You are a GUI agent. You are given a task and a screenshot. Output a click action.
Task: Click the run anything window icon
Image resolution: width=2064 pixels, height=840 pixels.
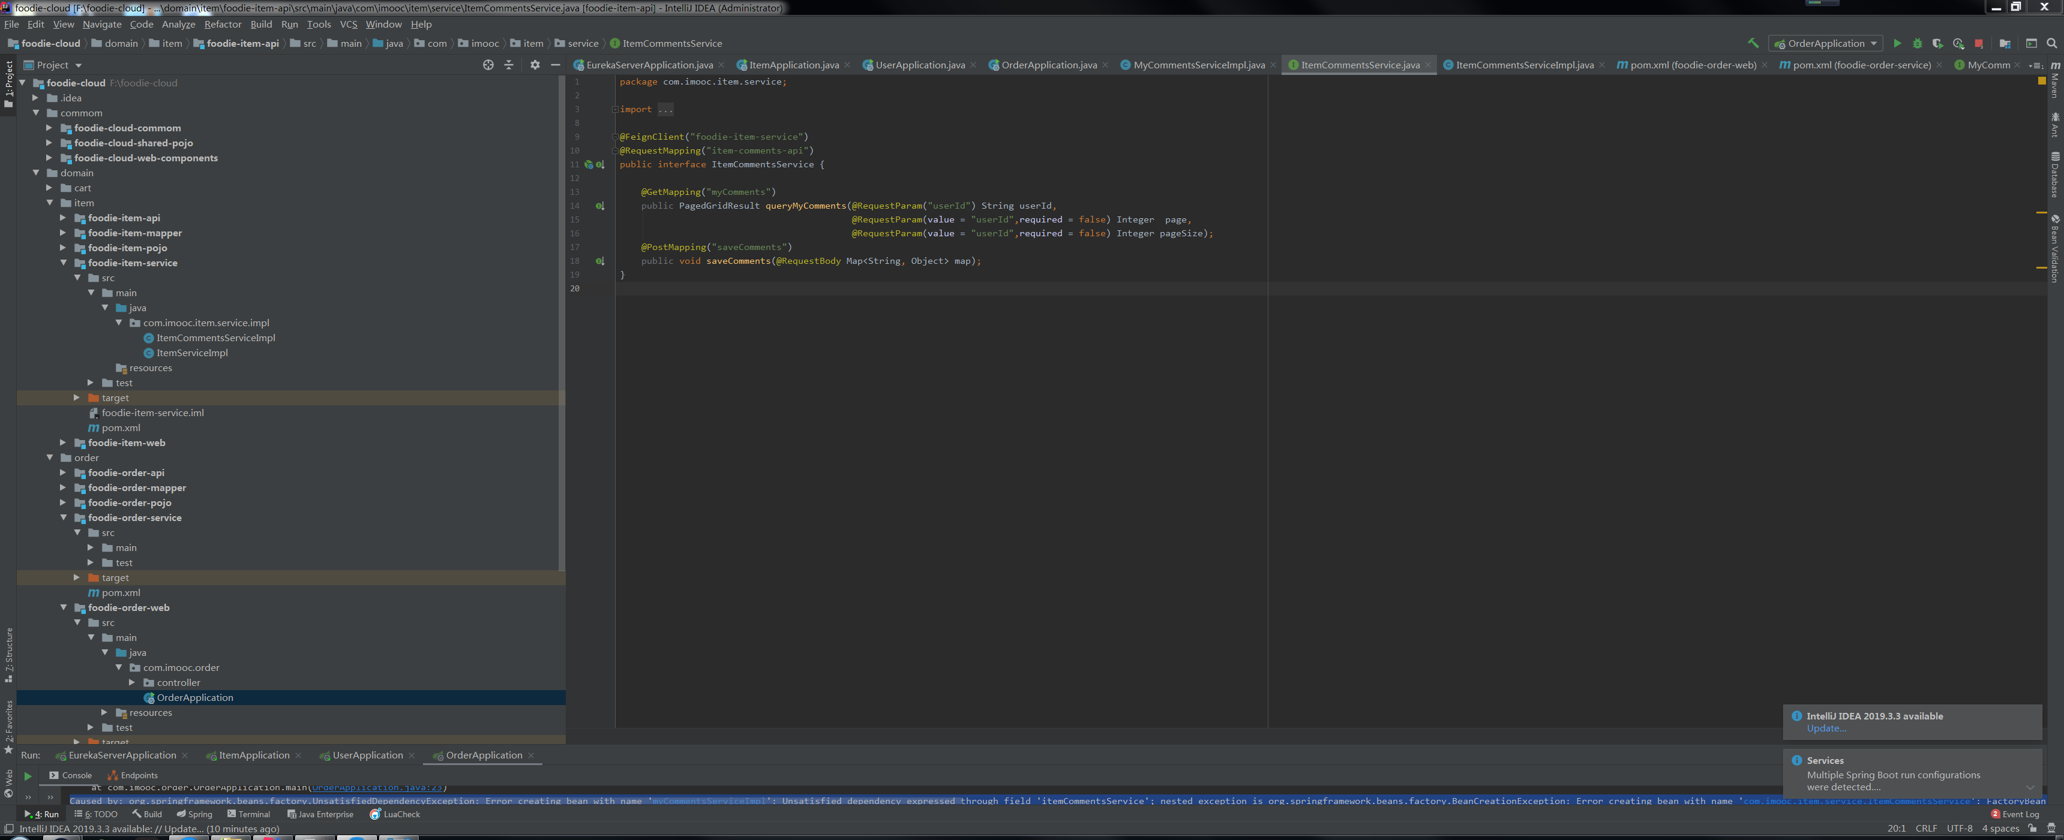(x=2031, y=43)
